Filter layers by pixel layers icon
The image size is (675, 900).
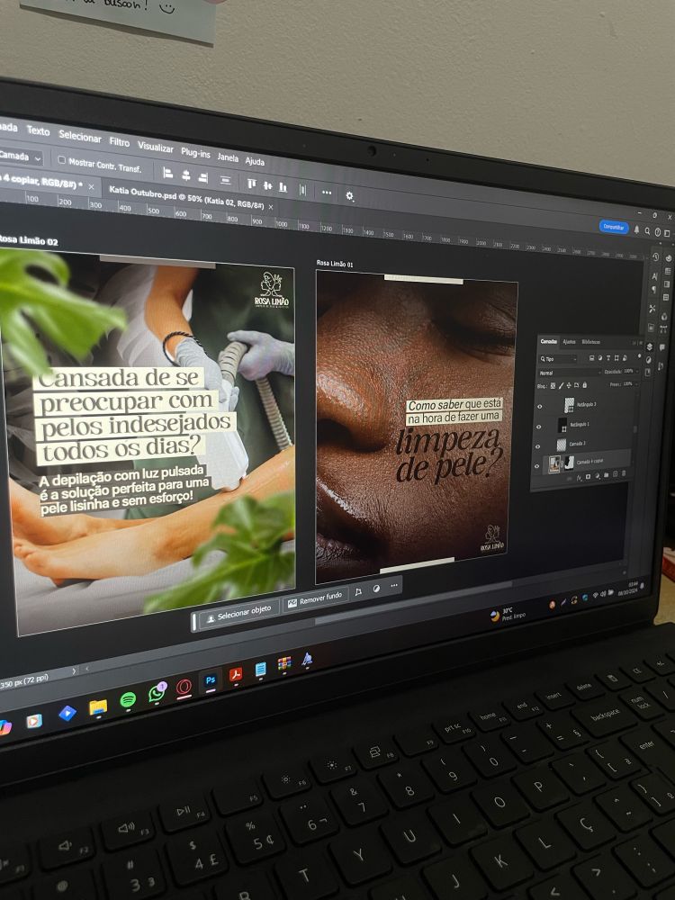click(592, 357)
